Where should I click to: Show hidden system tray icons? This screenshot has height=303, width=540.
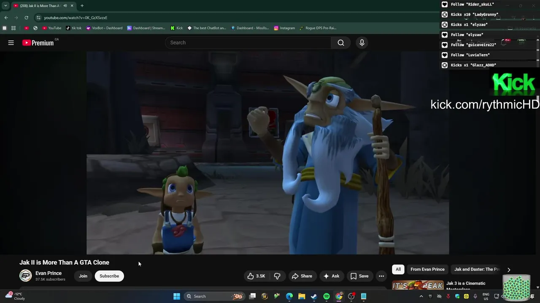(421, 296)
